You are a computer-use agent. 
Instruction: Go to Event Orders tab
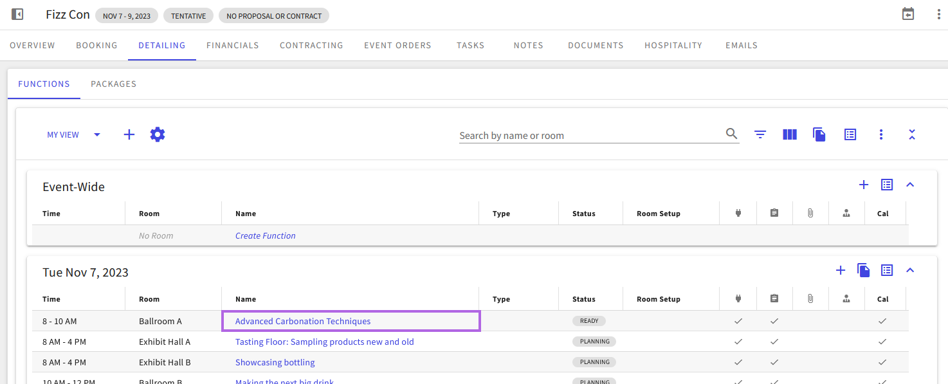397,46
